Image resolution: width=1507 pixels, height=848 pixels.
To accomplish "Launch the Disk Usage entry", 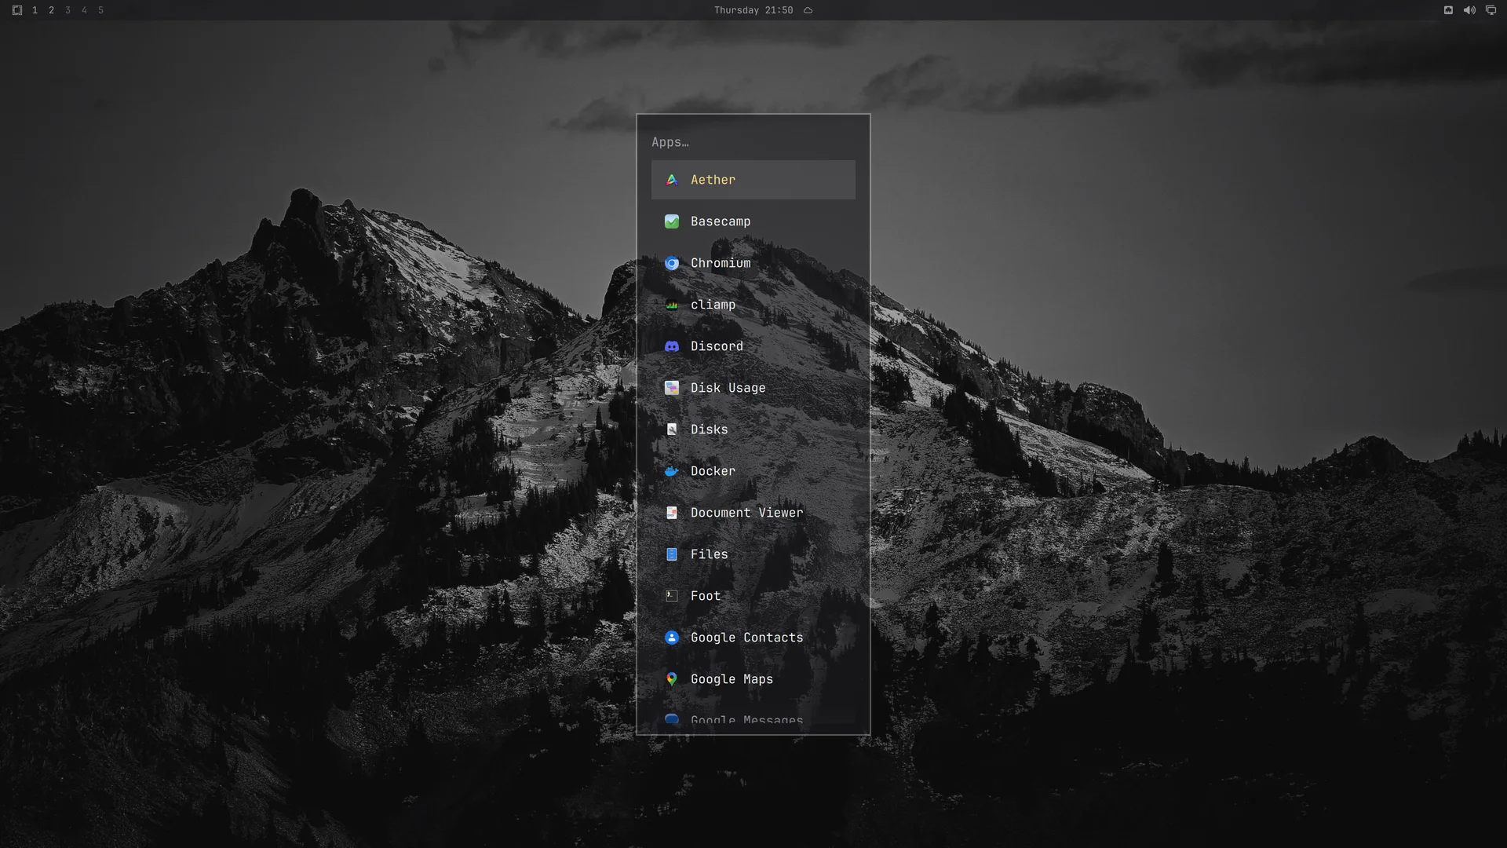I will [753, 388].
